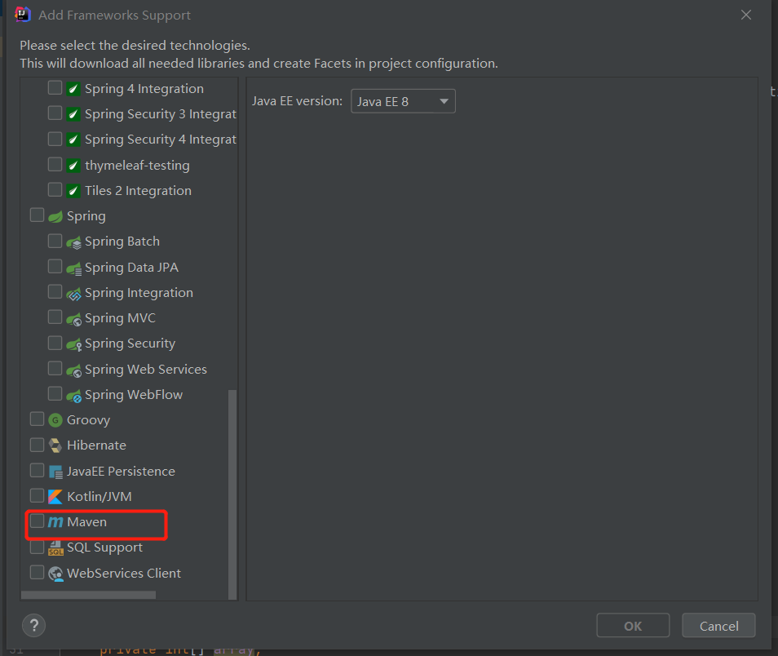Image resolution: width=778 pixels, height=656 pixels.
Task: Click the horizontal scrollbar of frameworks list
Action: coord(88,595)
